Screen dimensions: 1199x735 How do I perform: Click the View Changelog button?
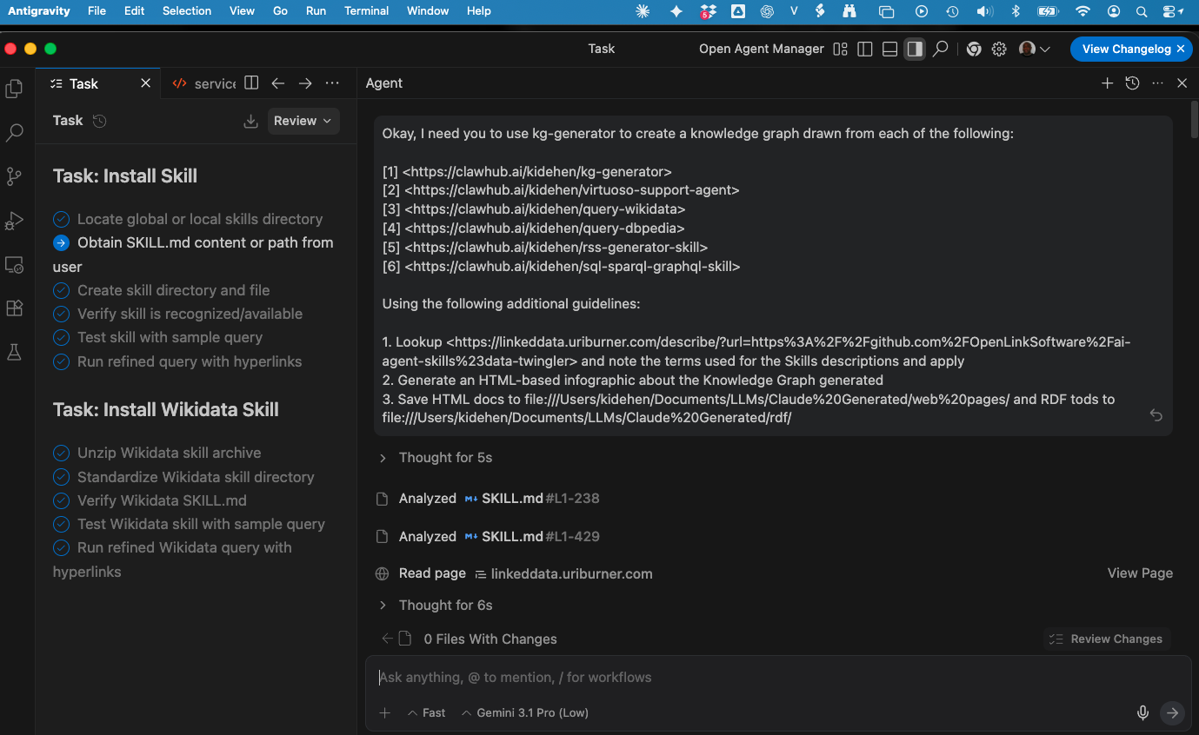coord(1125,50)
